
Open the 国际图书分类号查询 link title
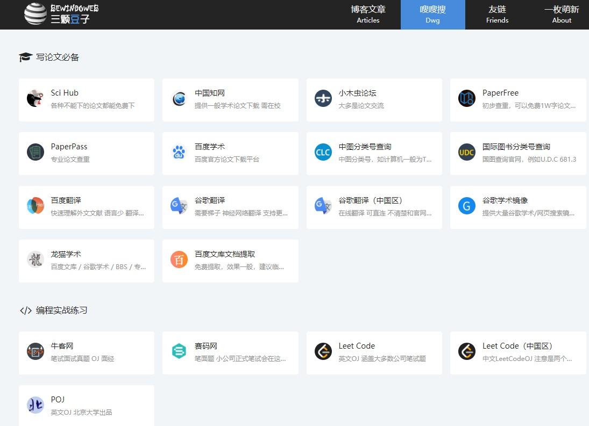click(x=516, y=147)
